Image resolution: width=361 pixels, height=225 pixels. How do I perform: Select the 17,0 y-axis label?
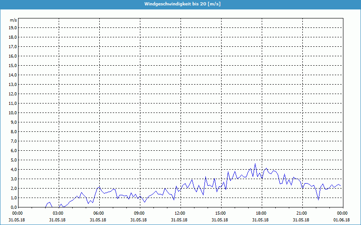[x=13, y=46]
